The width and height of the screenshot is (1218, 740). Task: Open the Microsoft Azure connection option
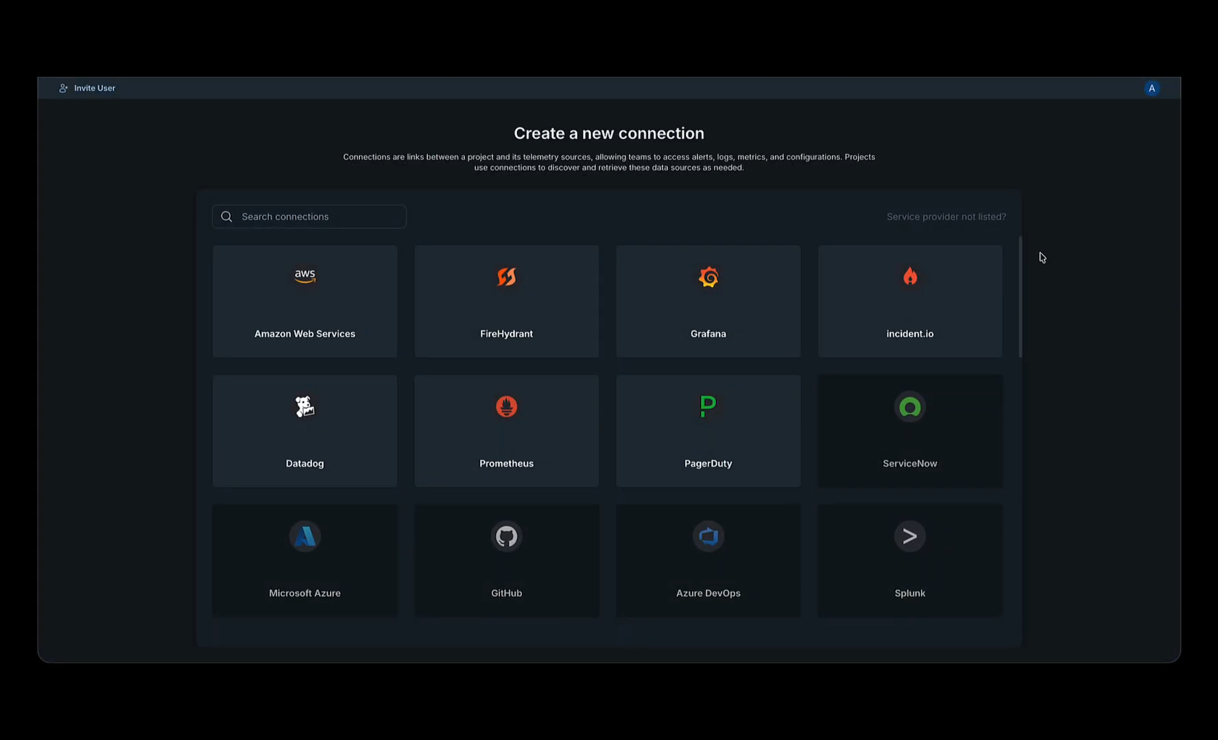click(304, 560)
